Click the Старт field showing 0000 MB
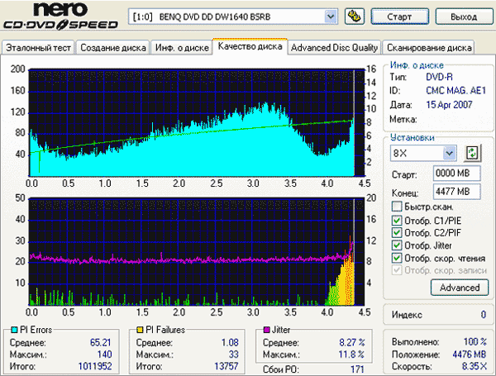This screenshot has height=376, width=496. point(457,174)
